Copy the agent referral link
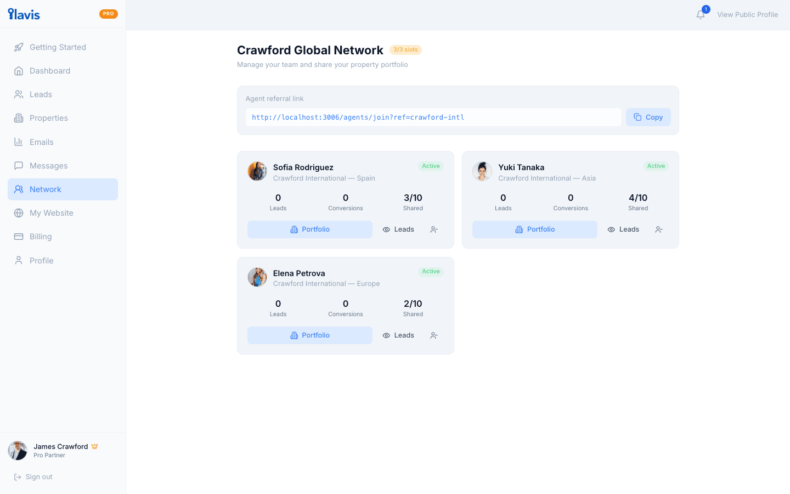Screen dimensions: 790x494 point(648,117)
